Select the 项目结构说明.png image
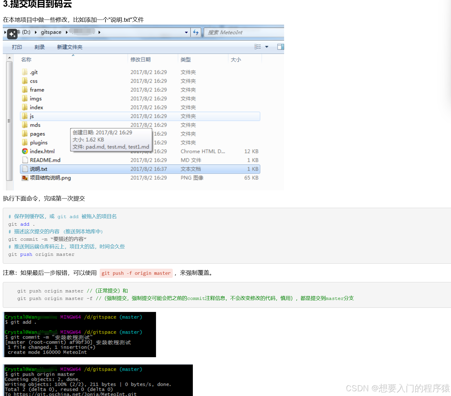 click(x=50, y=178)
